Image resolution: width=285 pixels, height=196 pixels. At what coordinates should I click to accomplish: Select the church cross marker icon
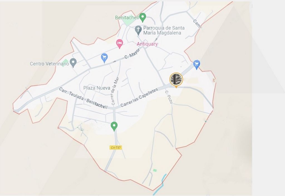click(x=138, y=30)
